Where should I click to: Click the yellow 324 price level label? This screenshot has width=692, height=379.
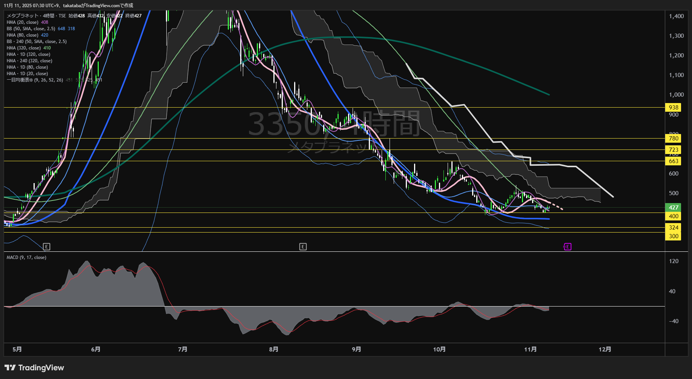673,228
